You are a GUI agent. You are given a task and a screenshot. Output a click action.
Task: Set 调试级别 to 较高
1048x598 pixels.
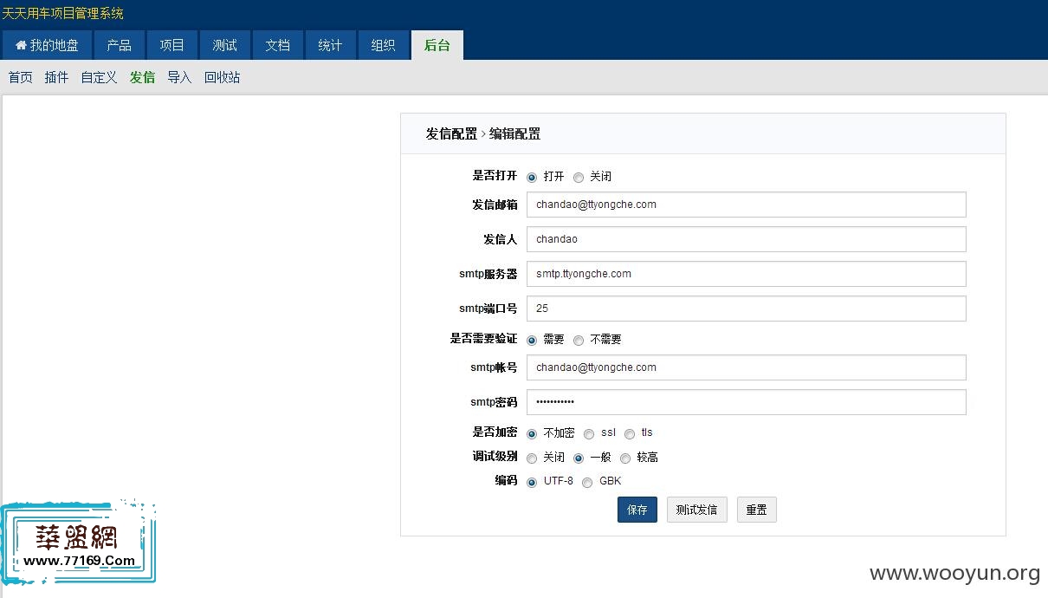coord(624,458)
